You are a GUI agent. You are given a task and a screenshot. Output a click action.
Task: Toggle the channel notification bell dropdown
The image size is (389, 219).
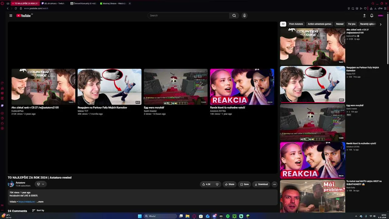coord(40,184)
